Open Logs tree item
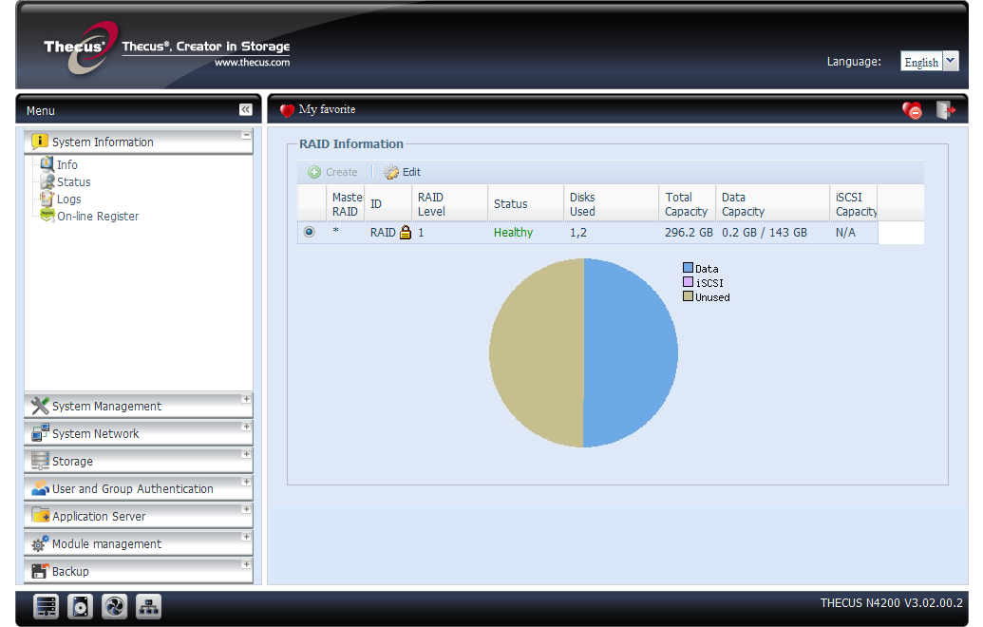This screenshot has width=983, height=627. tap(69, 199)
